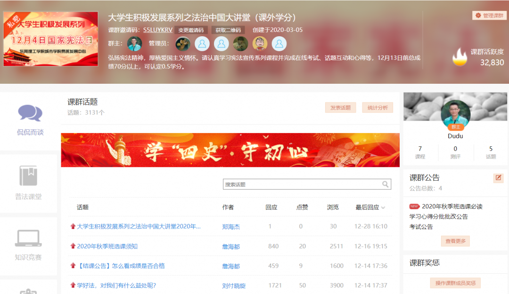Open the 知识竞赛 laptop icon

[28, 238]
